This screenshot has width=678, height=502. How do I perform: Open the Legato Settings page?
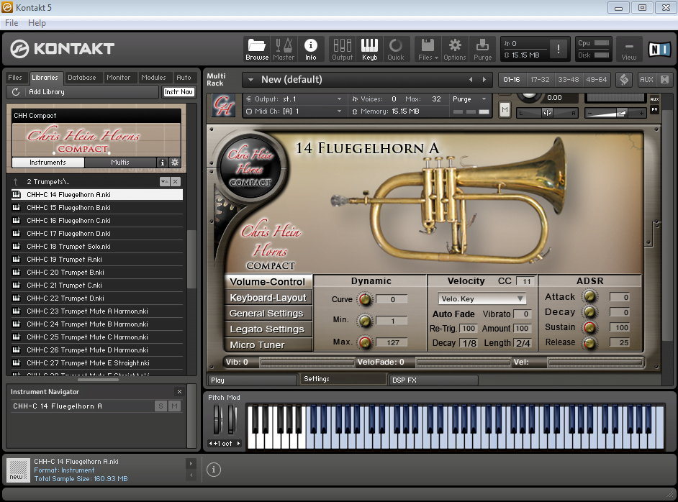click(x=268, y=329)
